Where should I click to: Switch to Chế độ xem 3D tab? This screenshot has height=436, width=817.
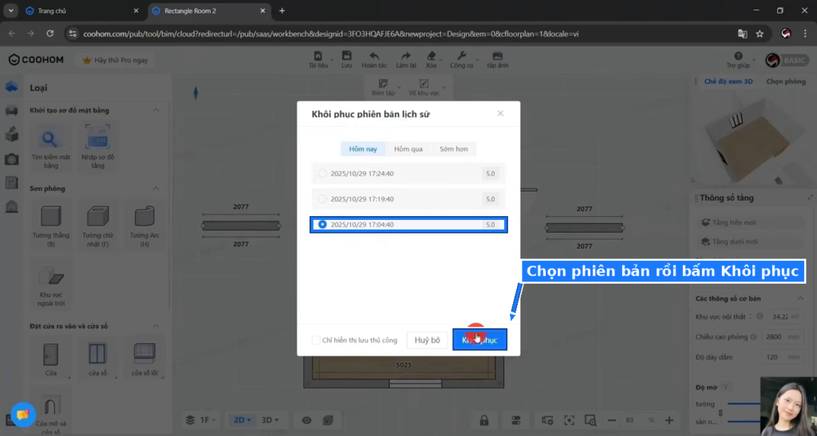[x=728, y=81]
